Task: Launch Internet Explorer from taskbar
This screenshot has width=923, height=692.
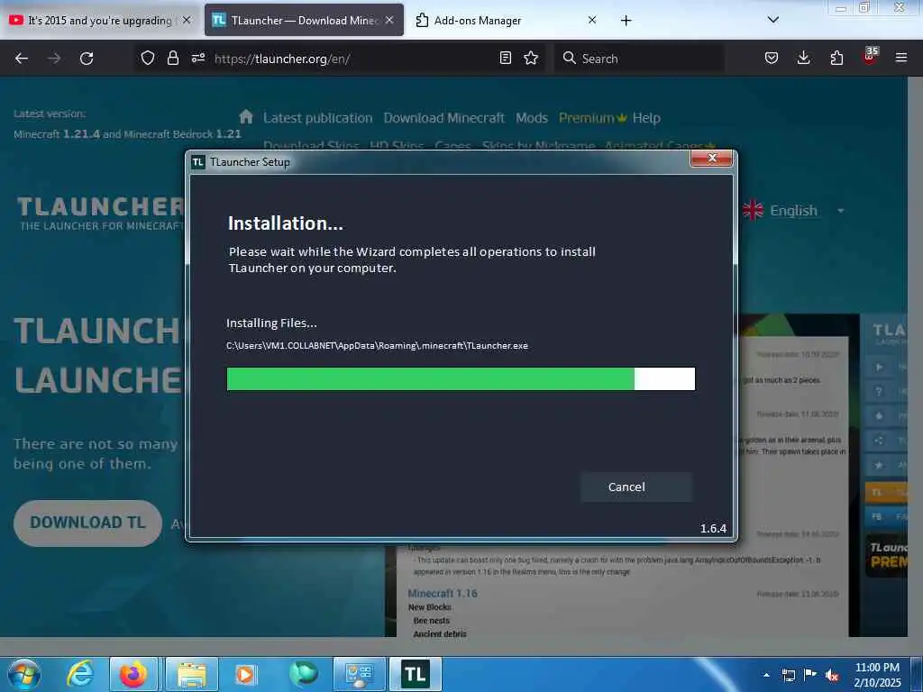Action: (80, 674)
